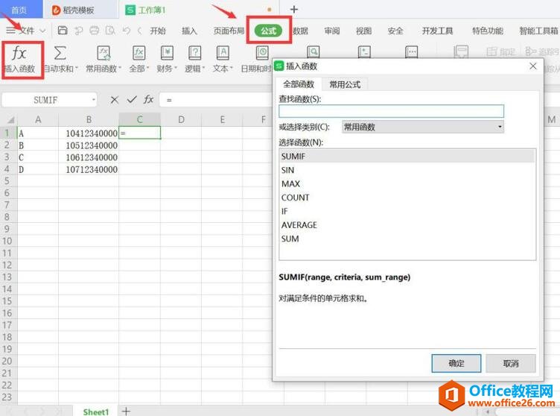Select the Sheet1 sheet tab
The width and height of the screenshot is (560, 416).
click(x=95, y=412)
